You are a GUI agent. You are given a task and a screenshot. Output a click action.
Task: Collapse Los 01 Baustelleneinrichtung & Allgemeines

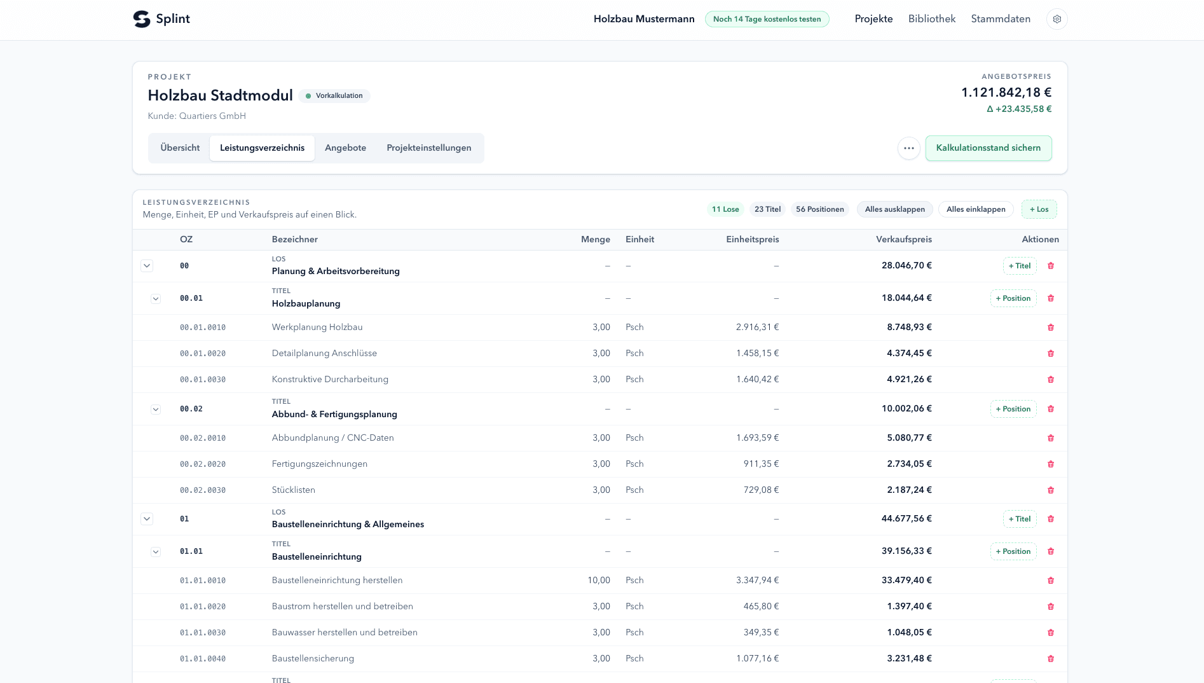tap(147, 519)
